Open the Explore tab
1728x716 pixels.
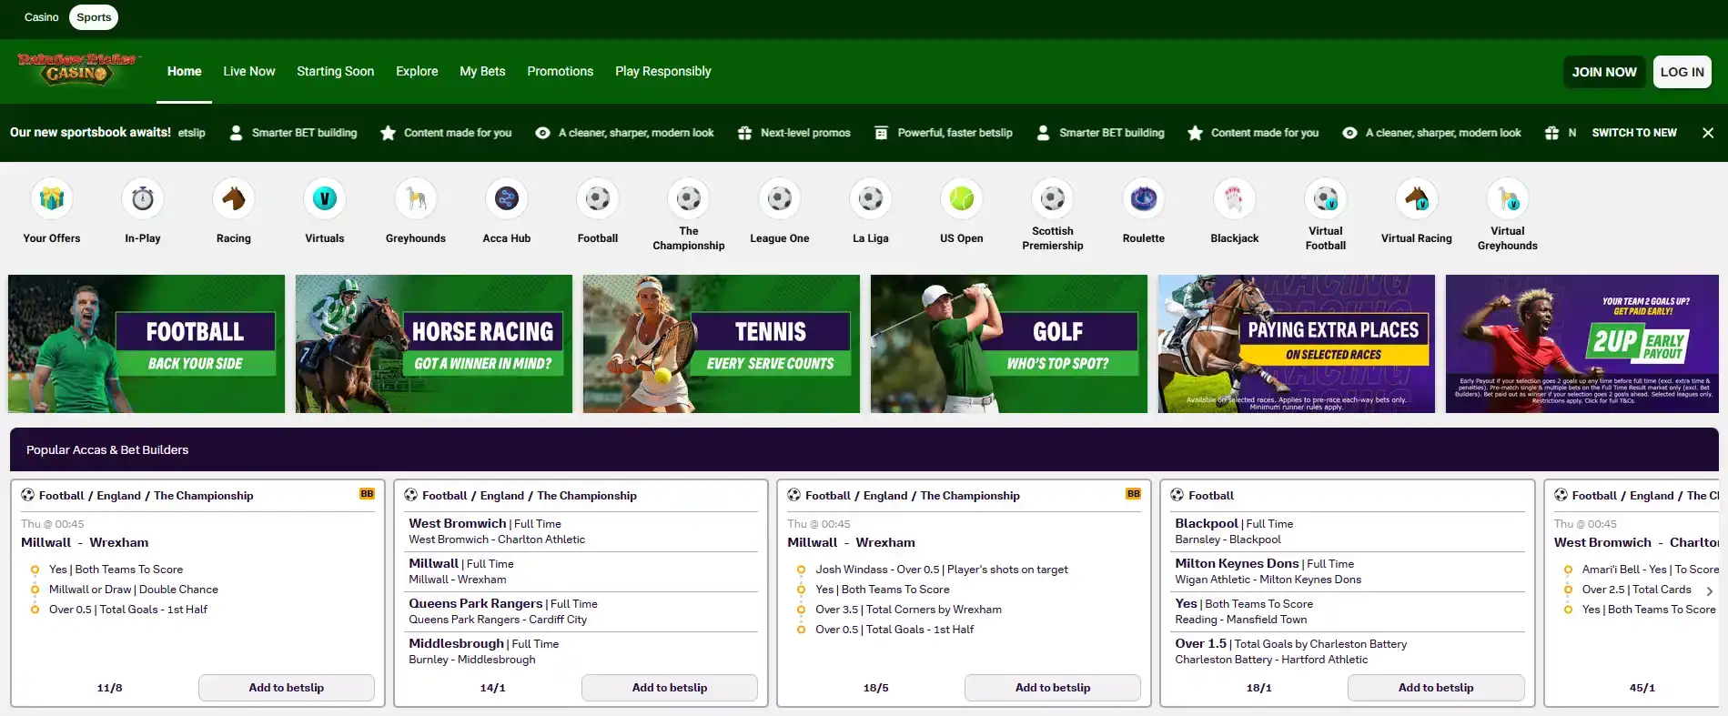tap(417, 71)
